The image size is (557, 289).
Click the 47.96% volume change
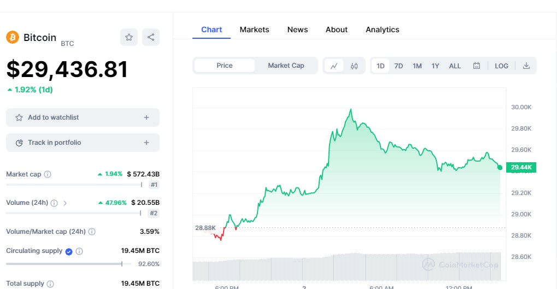112,203
